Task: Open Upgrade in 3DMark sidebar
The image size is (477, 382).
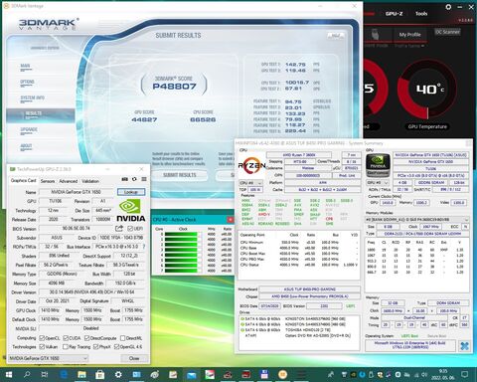Action: pos(29,130)
